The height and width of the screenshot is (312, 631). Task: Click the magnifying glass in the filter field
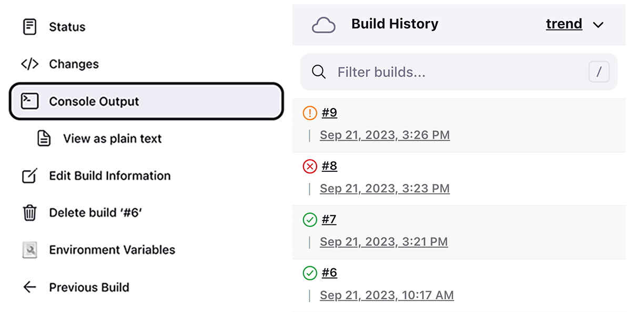pyautogui.click(x=319, y=72)
